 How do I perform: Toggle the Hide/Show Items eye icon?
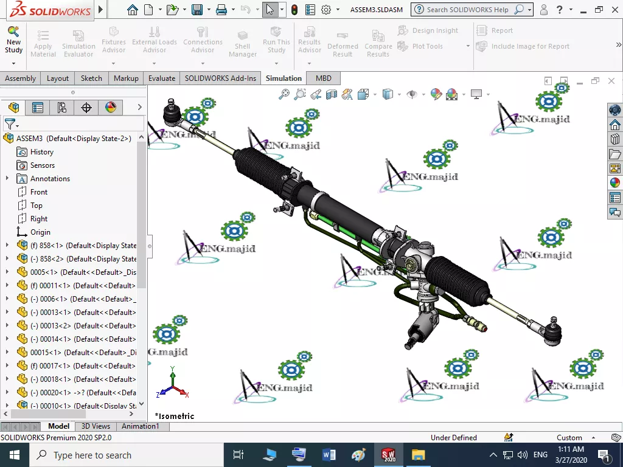[412, 94]
